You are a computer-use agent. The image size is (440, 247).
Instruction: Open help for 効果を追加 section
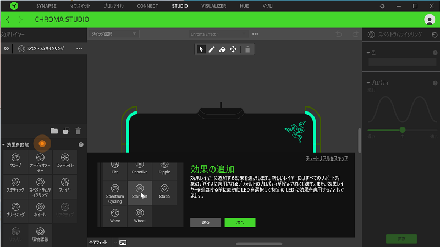click(x=81, y=144)
